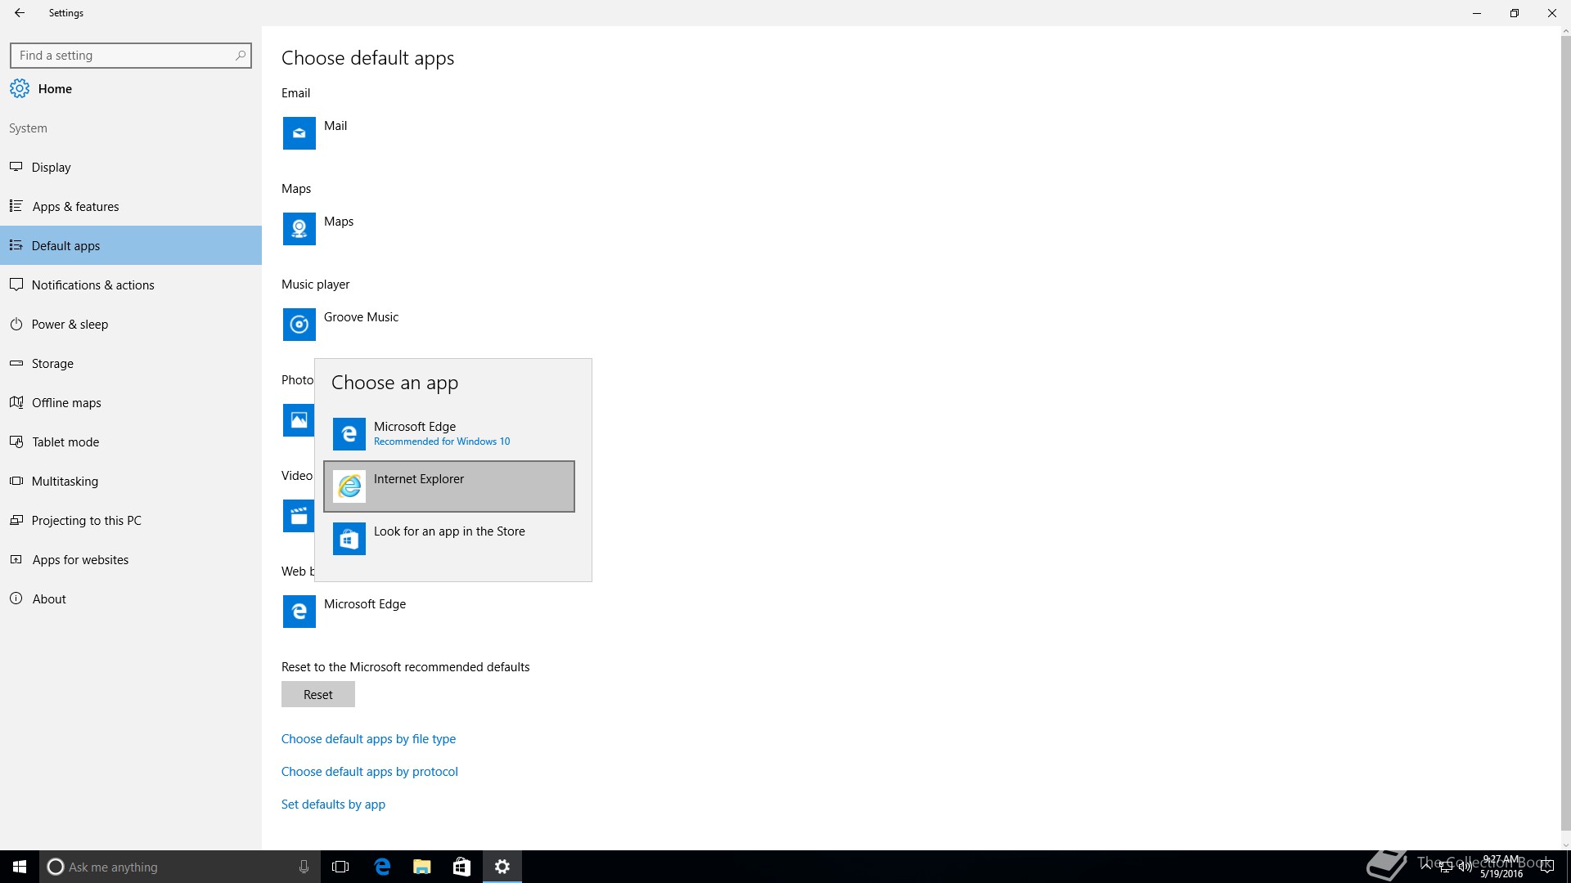Click the Display monitor icon in sidebar
Viewport: 1571px width, 883px height.
[16, 167]
